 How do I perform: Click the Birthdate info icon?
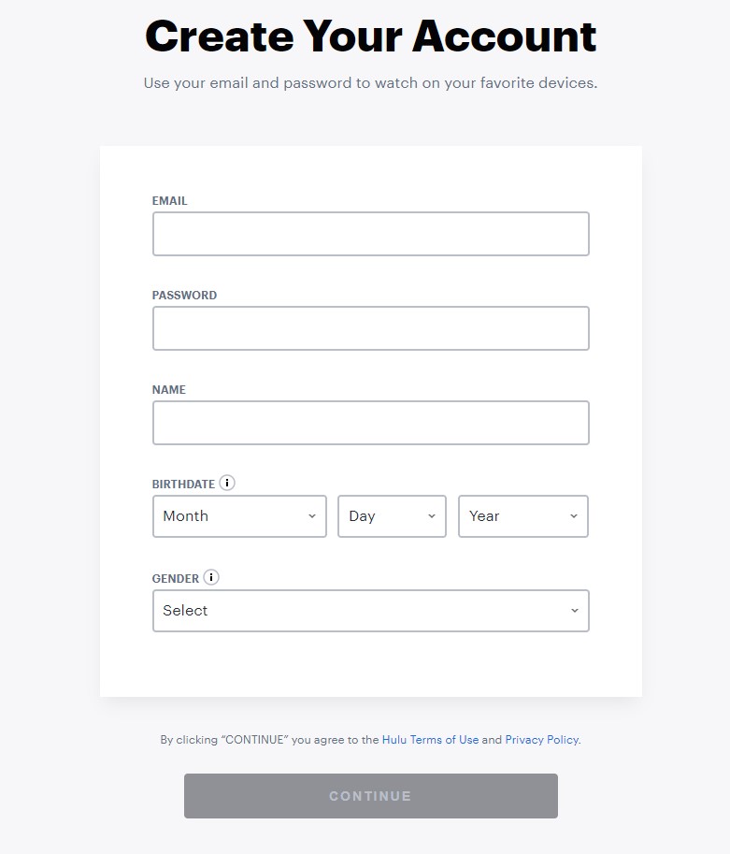227,484
